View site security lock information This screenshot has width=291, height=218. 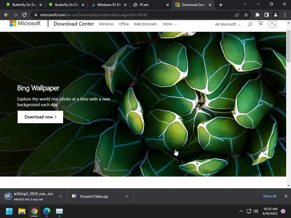coord(36,15)
